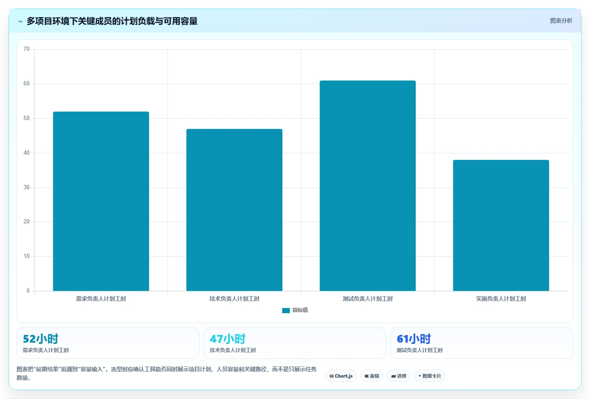Click the 数据卡片 tag chip
The width and height of the screenshot is (590, 399).
click(430, 376)
